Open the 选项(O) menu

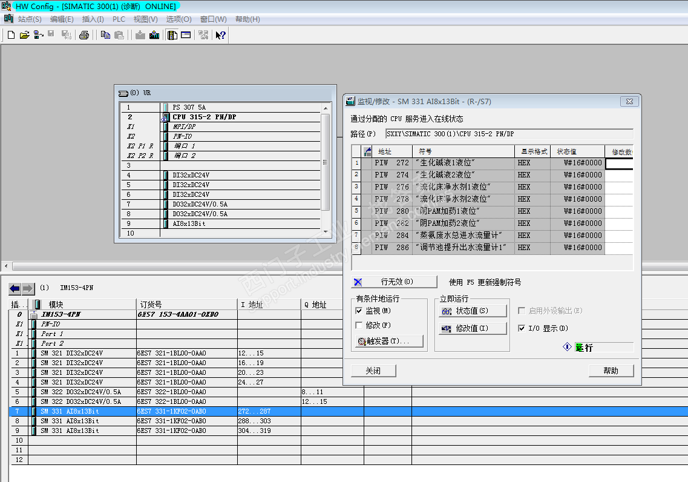tap(179, 19)
